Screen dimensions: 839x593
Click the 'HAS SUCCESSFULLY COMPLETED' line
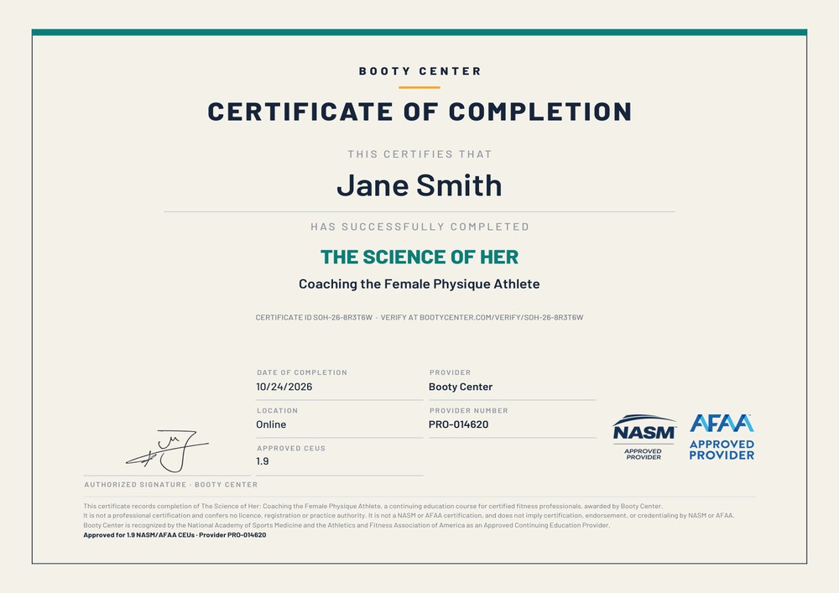(x=420, y=226)
